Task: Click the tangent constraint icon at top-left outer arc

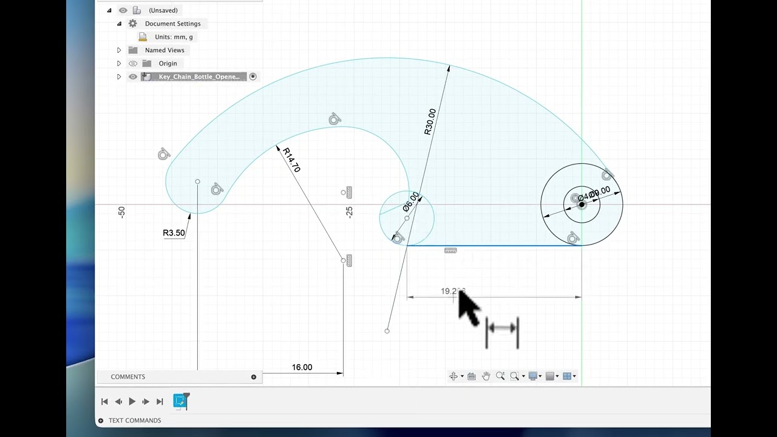Action: pos(163,155)
